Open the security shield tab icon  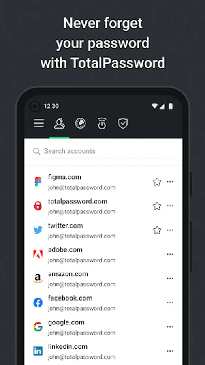[123, 123]
